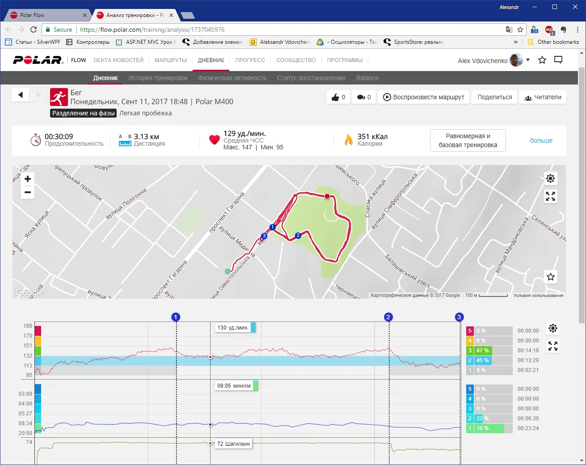
Task: Toggle 'Разделение на фазы' phase view
Action: 83,113
